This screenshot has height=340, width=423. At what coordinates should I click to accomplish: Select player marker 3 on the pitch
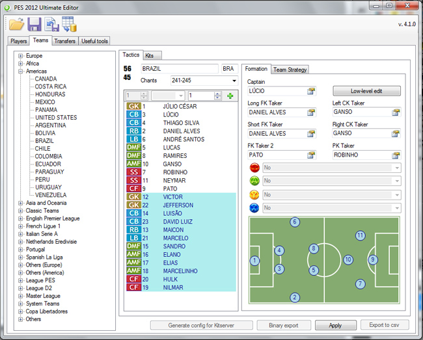click(x=279, y=268)
